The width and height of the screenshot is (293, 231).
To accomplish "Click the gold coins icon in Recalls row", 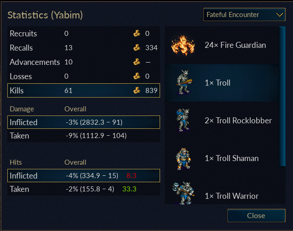I will 137,47.
